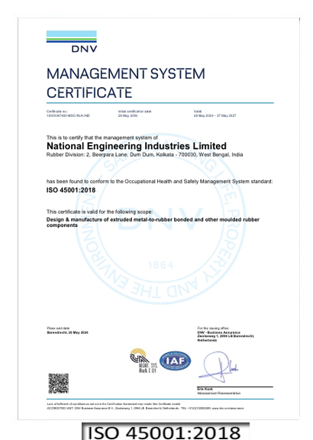Click the QR code on the certificate

click(58, 383)
